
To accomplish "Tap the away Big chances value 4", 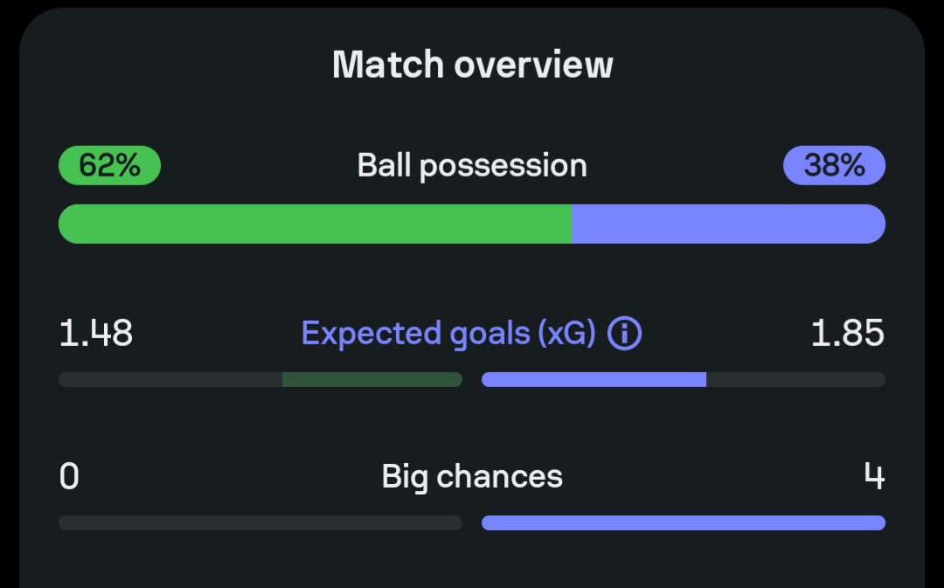I will [x=874, y=477].
